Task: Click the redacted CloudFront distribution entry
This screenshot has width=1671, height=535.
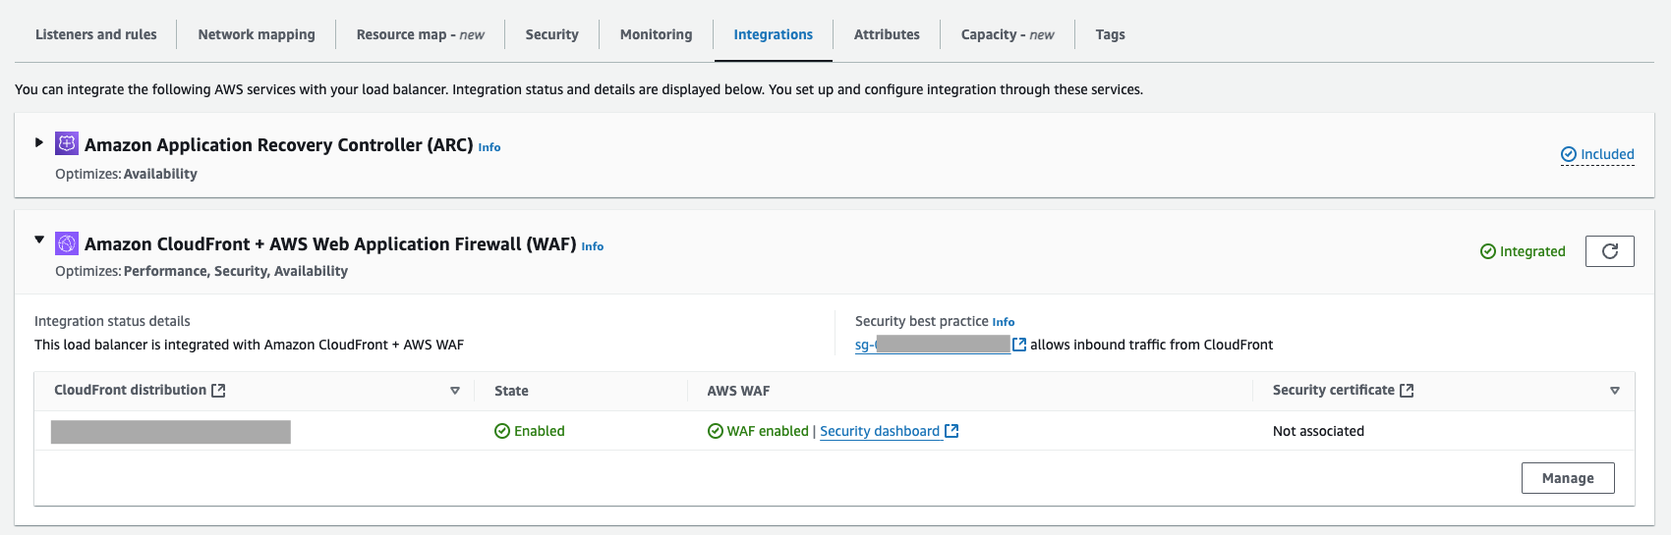Action: click(x=171, y=432)
